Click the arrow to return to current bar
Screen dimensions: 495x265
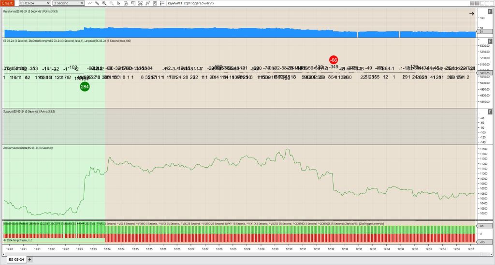point(472,13)
